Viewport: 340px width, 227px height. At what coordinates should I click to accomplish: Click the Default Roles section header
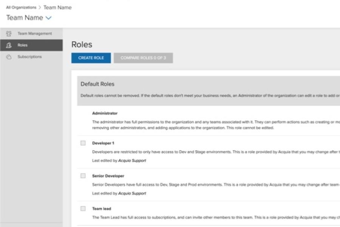point(97,84)
